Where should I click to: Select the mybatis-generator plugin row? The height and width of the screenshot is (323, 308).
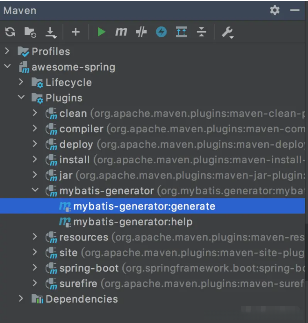(x=153, y=191)
